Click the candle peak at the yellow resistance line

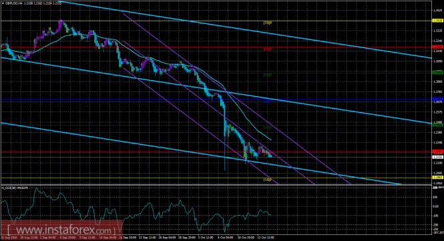tap(60, 21)
